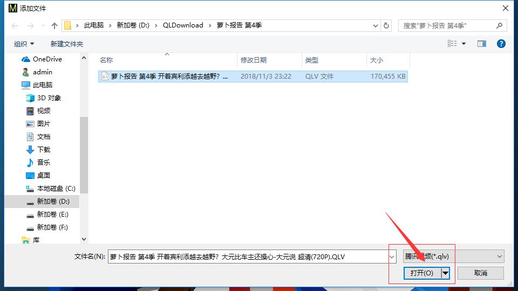Screen dimensions: 518x291
Task: Go up one folder level
Action: [54, 26]
